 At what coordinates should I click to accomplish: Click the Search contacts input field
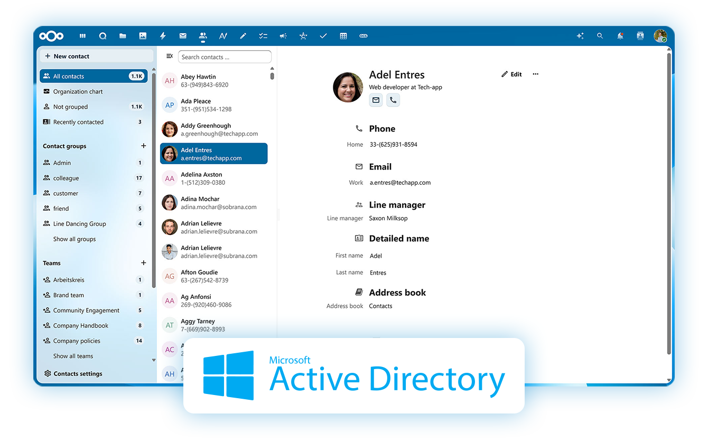point(224,57)
